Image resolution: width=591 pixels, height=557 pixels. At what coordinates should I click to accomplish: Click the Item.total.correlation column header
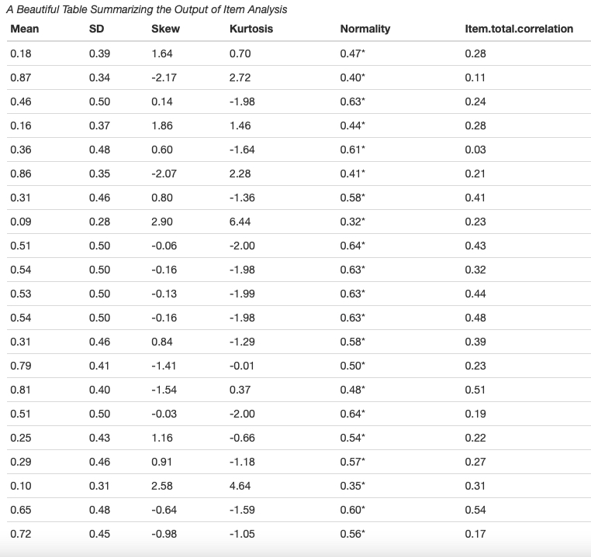(x=519, y=29)
